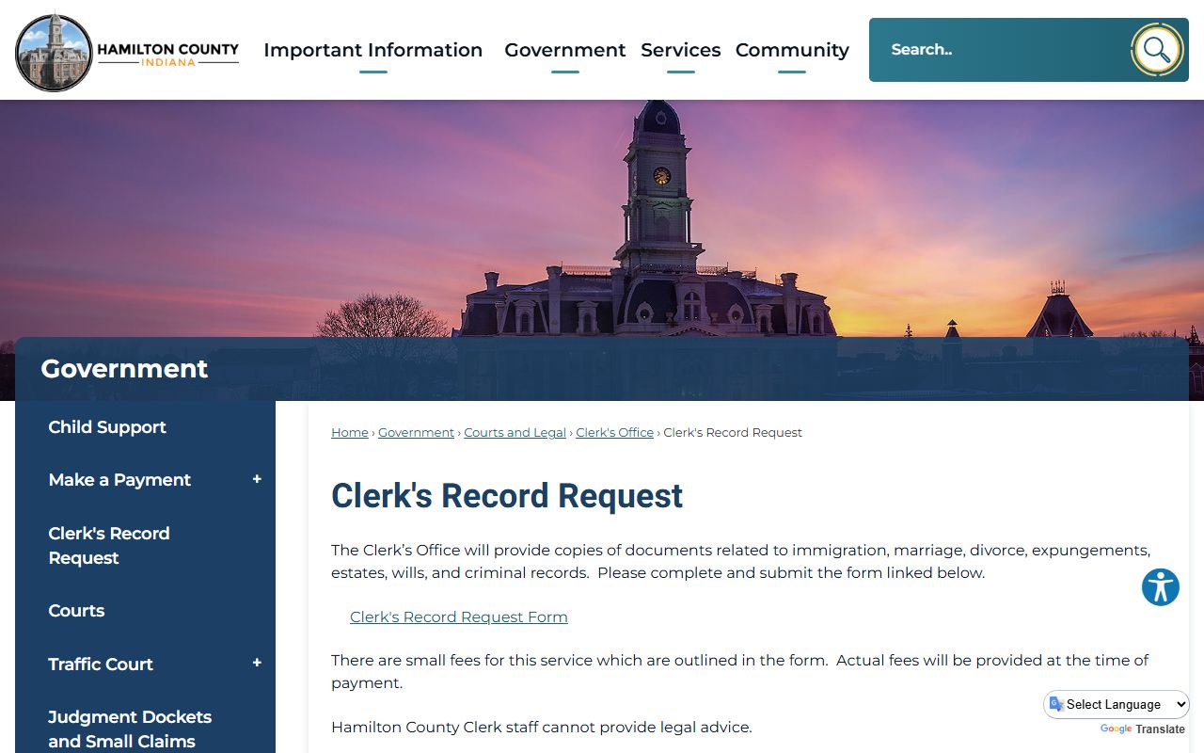Click the magnifying glass search button

click(1157, 50)
